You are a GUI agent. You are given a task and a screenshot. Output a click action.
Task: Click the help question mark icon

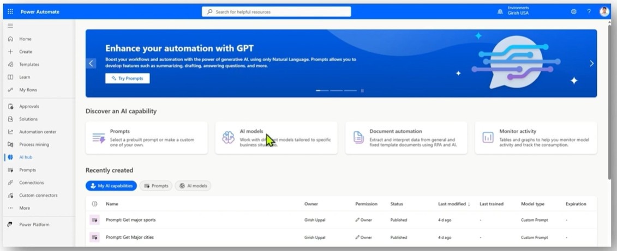click(x=589, y=11)
